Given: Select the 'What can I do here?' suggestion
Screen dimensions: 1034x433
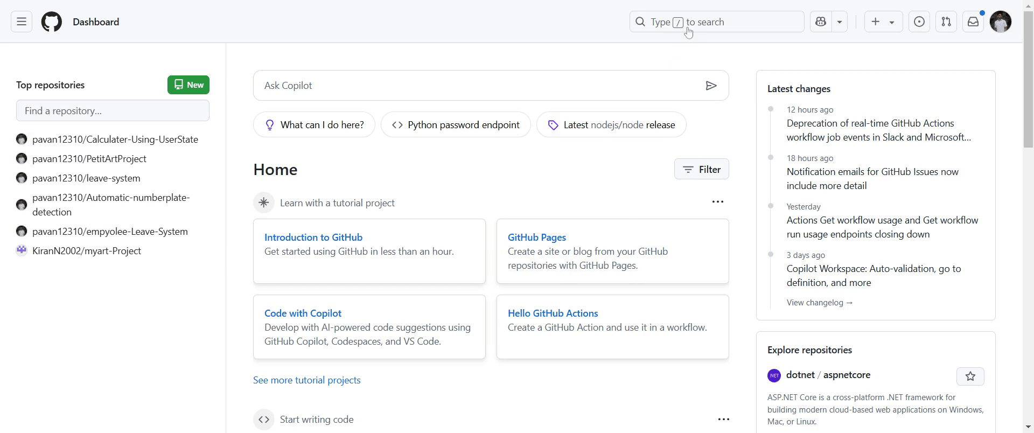Looking at the screenshot, I should (x=314, y=125).
